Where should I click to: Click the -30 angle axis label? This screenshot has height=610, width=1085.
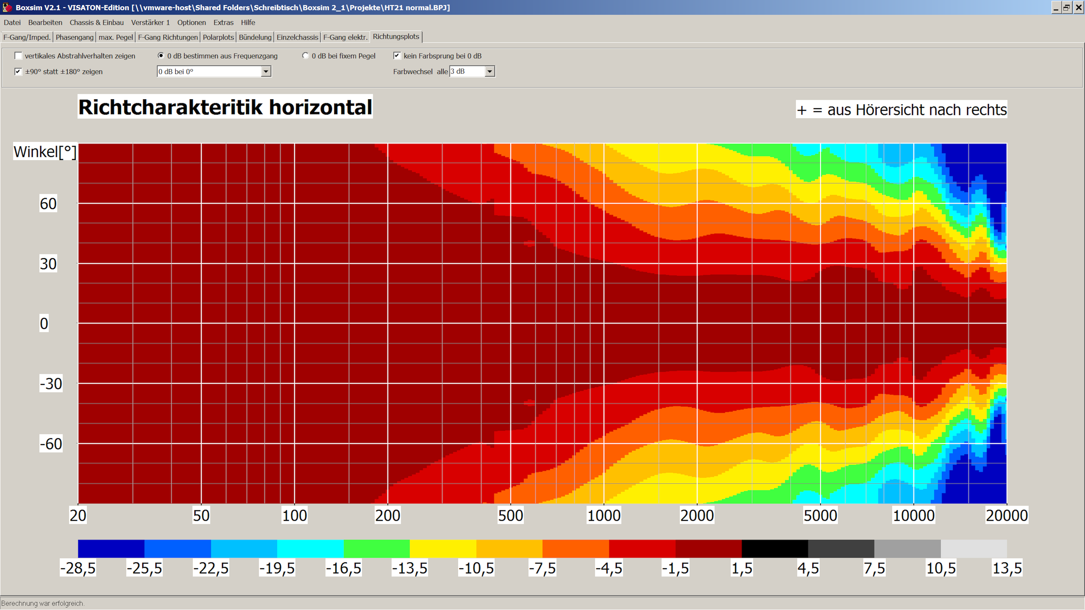(51, 384)
